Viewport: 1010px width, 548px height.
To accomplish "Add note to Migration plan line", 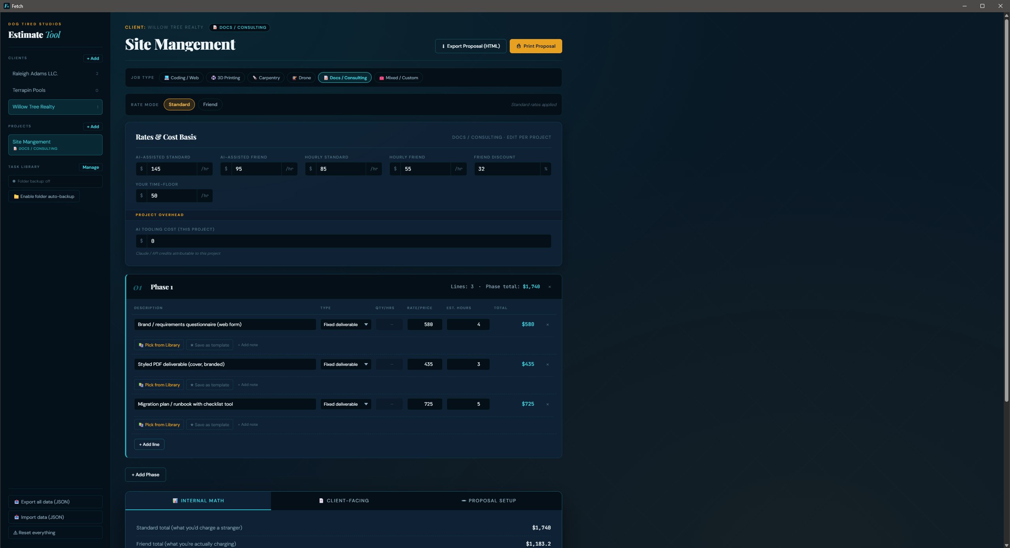I will pos(248,425).
